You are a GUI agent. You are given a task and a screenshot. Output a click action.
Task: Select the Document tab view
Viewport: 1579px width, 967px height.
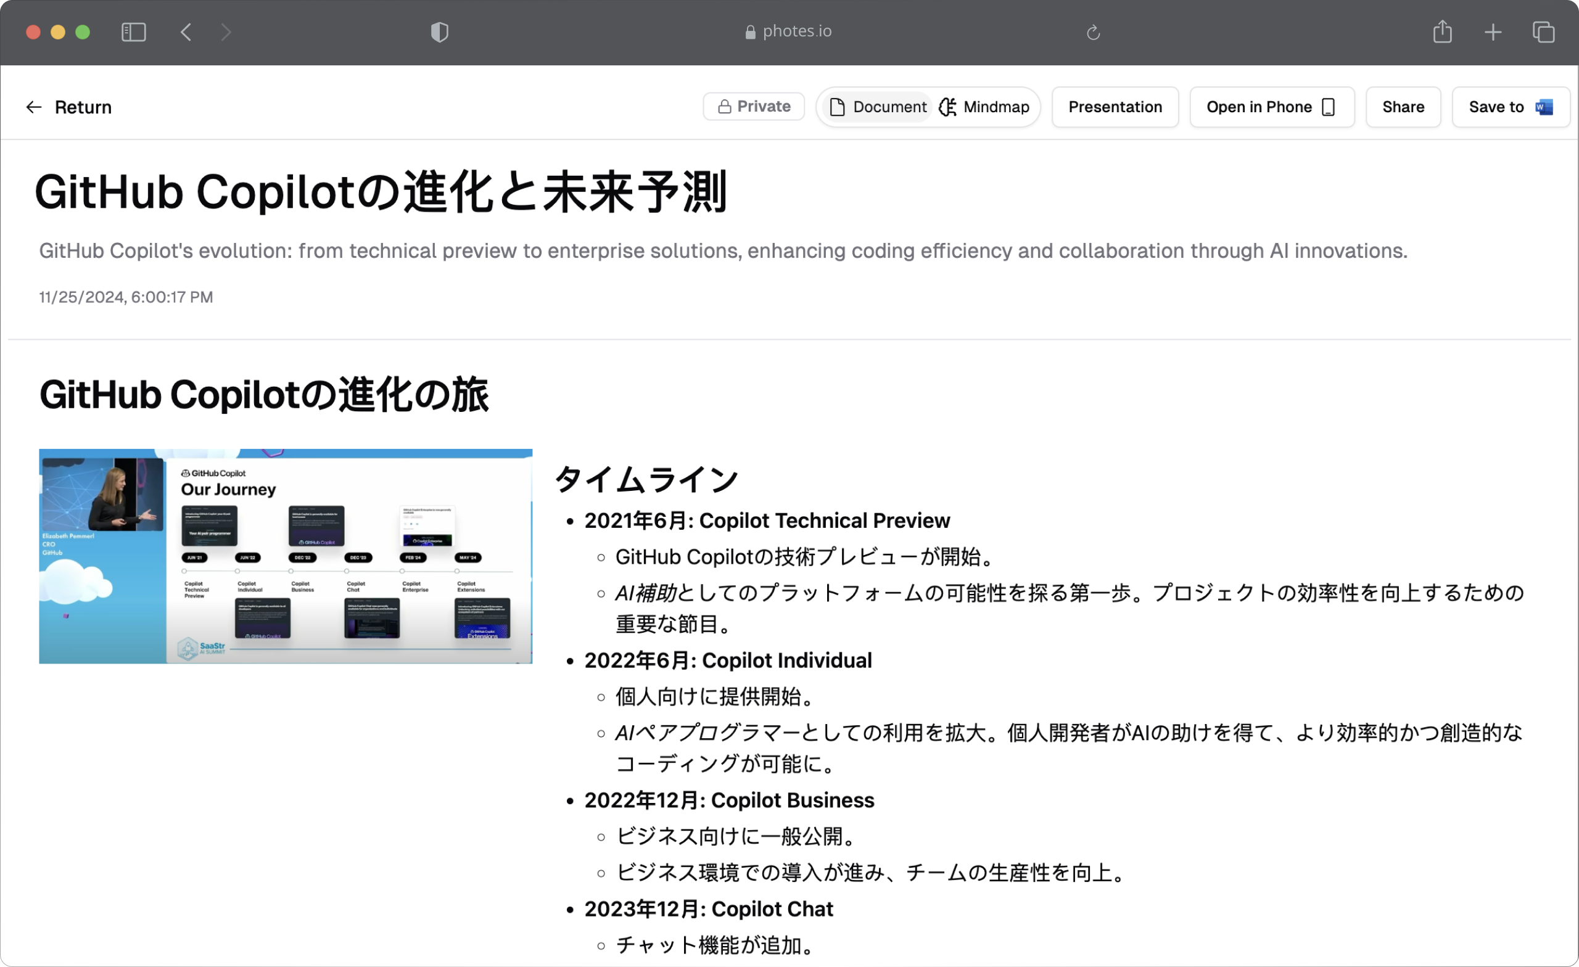[x=878, y=106]
